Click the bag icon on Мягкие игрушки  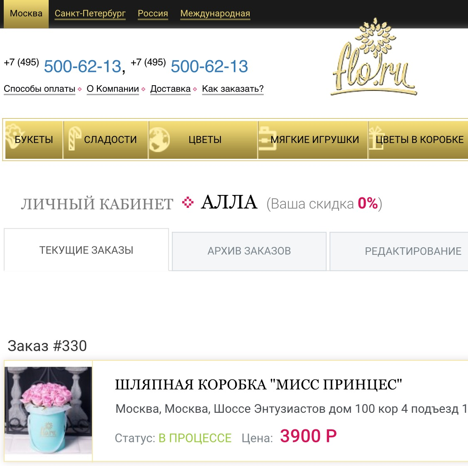[267, 138]
